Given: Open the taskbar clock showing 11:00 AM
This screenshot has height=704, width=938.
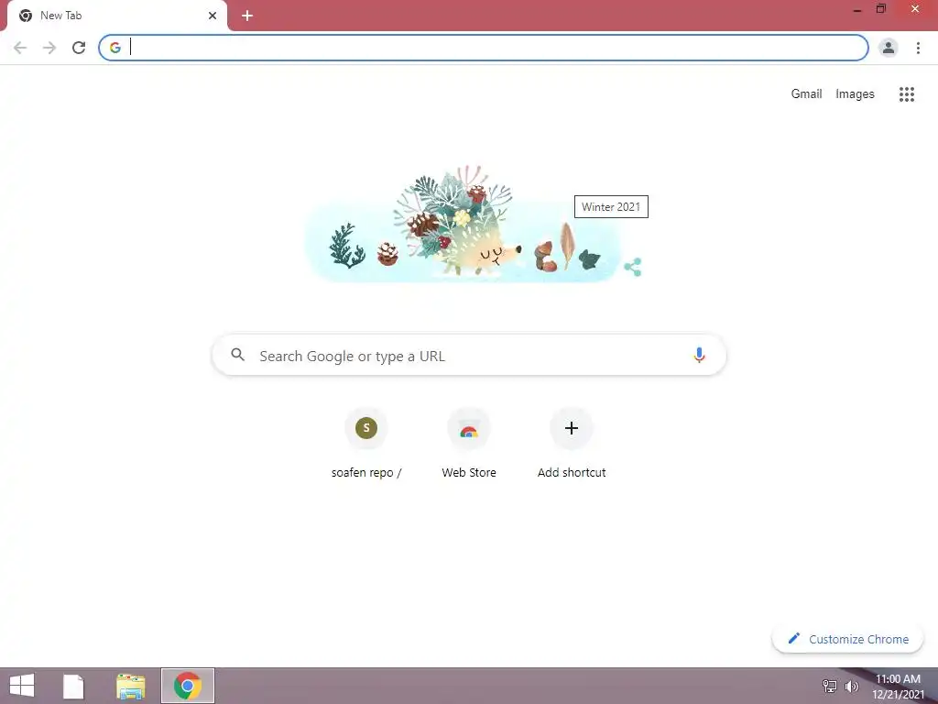Looking at the screenshot, I should coord(898,686).
